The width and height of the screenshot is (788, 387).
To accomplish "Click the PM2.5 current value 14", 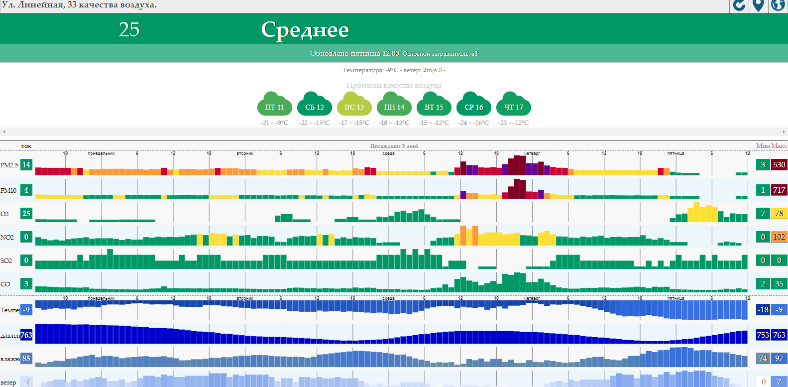I will 26,165.
